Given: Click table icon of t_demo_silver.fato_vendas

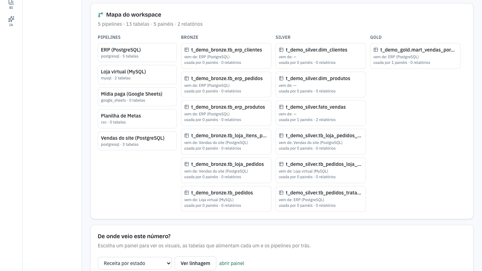Looking at the screenshot, I should coord(281,107).
